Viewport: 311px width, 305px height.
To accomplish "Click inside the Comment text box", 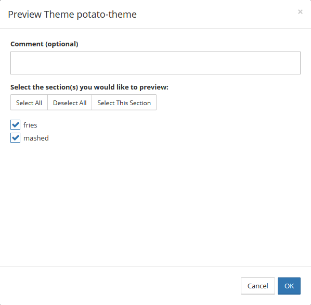I will pos(155,63).
